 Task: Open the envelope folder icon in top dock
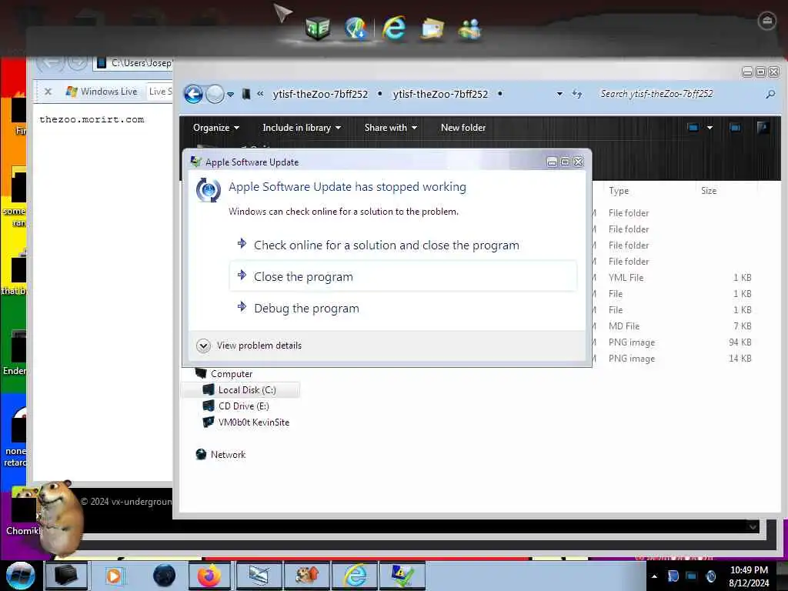pos(432,28)
